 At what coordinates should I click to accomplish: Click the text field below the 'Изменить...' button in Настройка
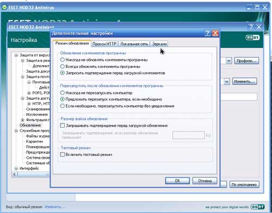tap(239, 97)
